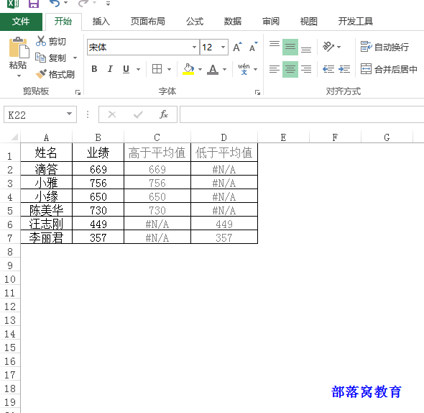Screen dimensions: 424x413
Task: Expand the font name dropdown arrow
Action: [x=195, y=47]
